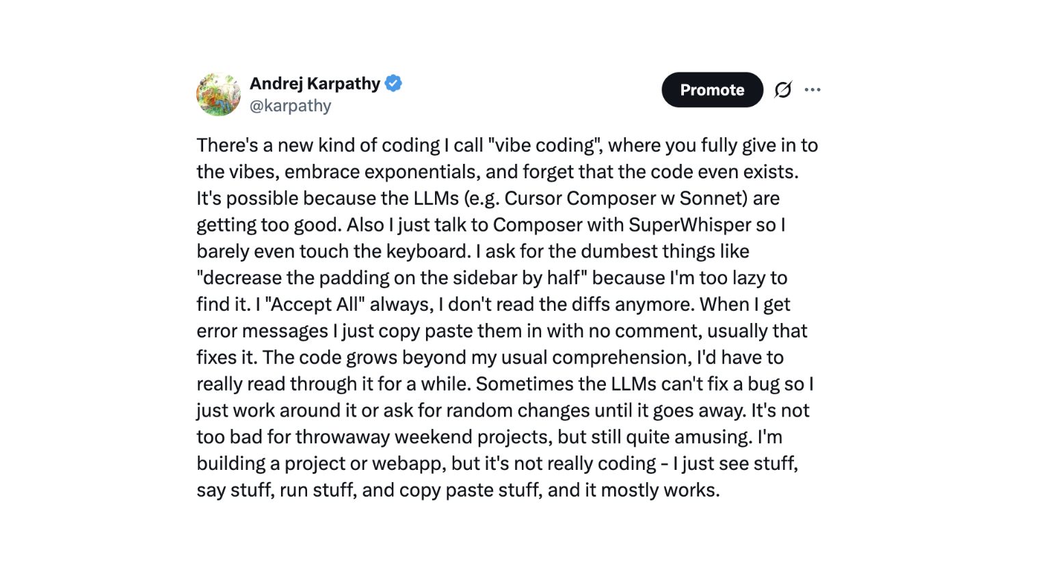Click the blue verified checkmark badge
This screenshot has height=586, width=1045.
(393, 83)
